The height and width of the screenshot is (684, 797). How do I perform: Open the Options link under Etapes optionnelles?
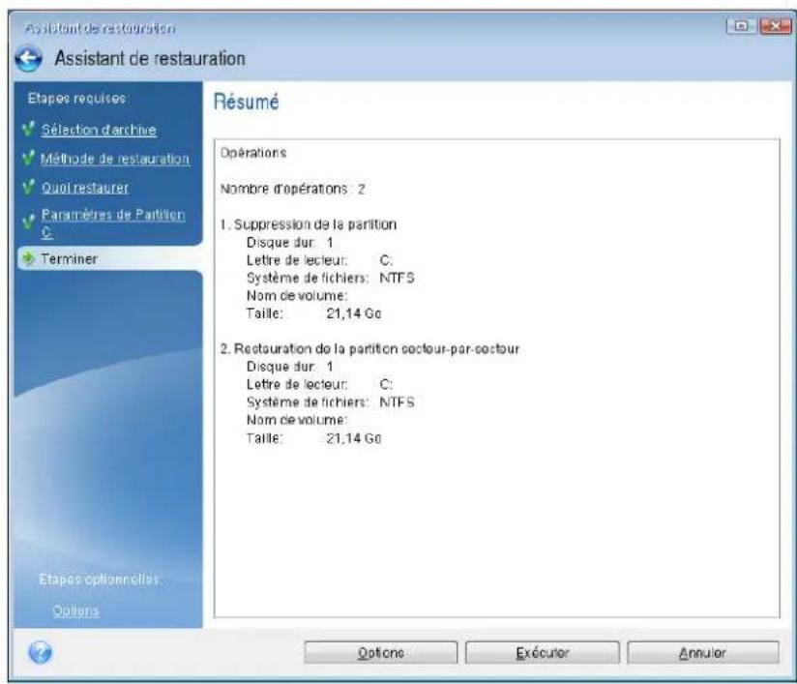[x=75, y=610]
